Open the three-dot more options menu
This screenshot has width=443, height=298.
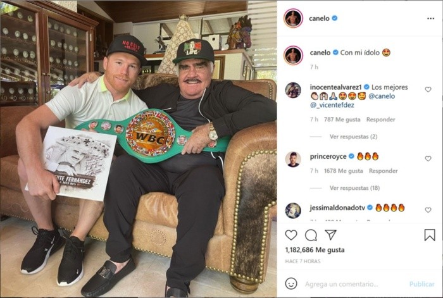click(430, 18)
